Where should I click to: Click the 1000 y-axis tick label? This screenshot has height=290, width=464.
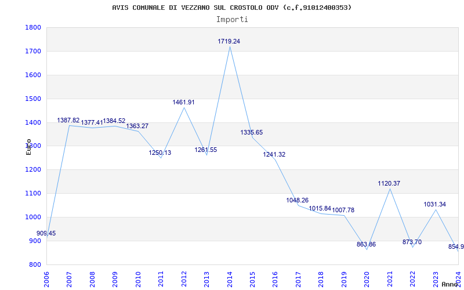click(33, 217)
